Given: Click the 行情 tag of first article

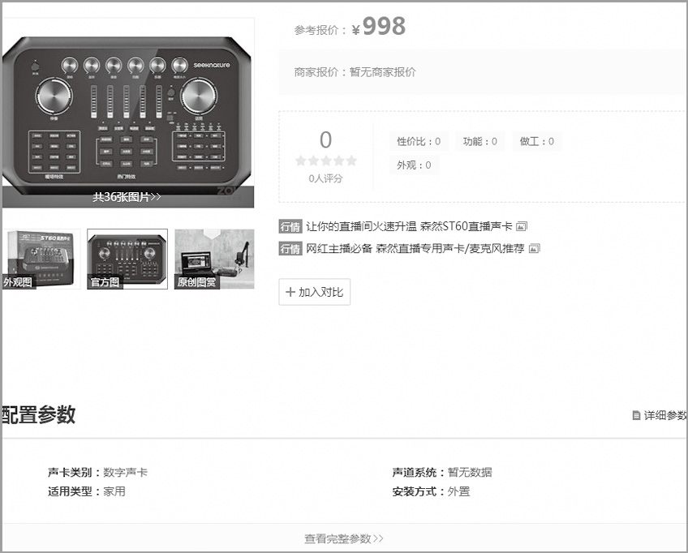Looking at the screenshot, I should point(290,226).
